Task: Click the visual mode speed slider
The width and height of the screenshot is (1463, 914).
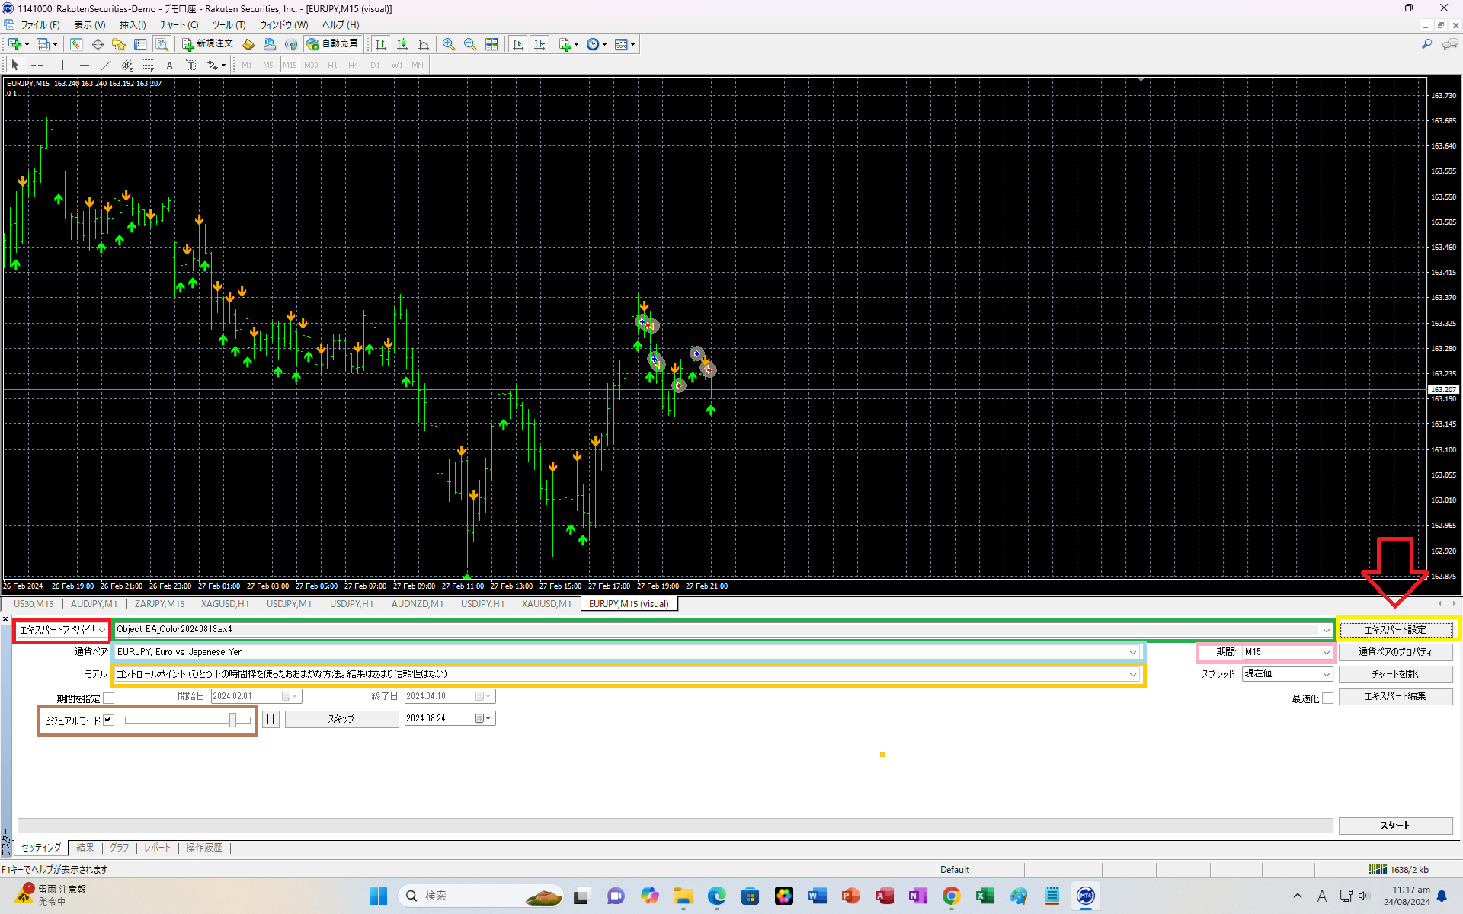Action: (x=187, y=720)
